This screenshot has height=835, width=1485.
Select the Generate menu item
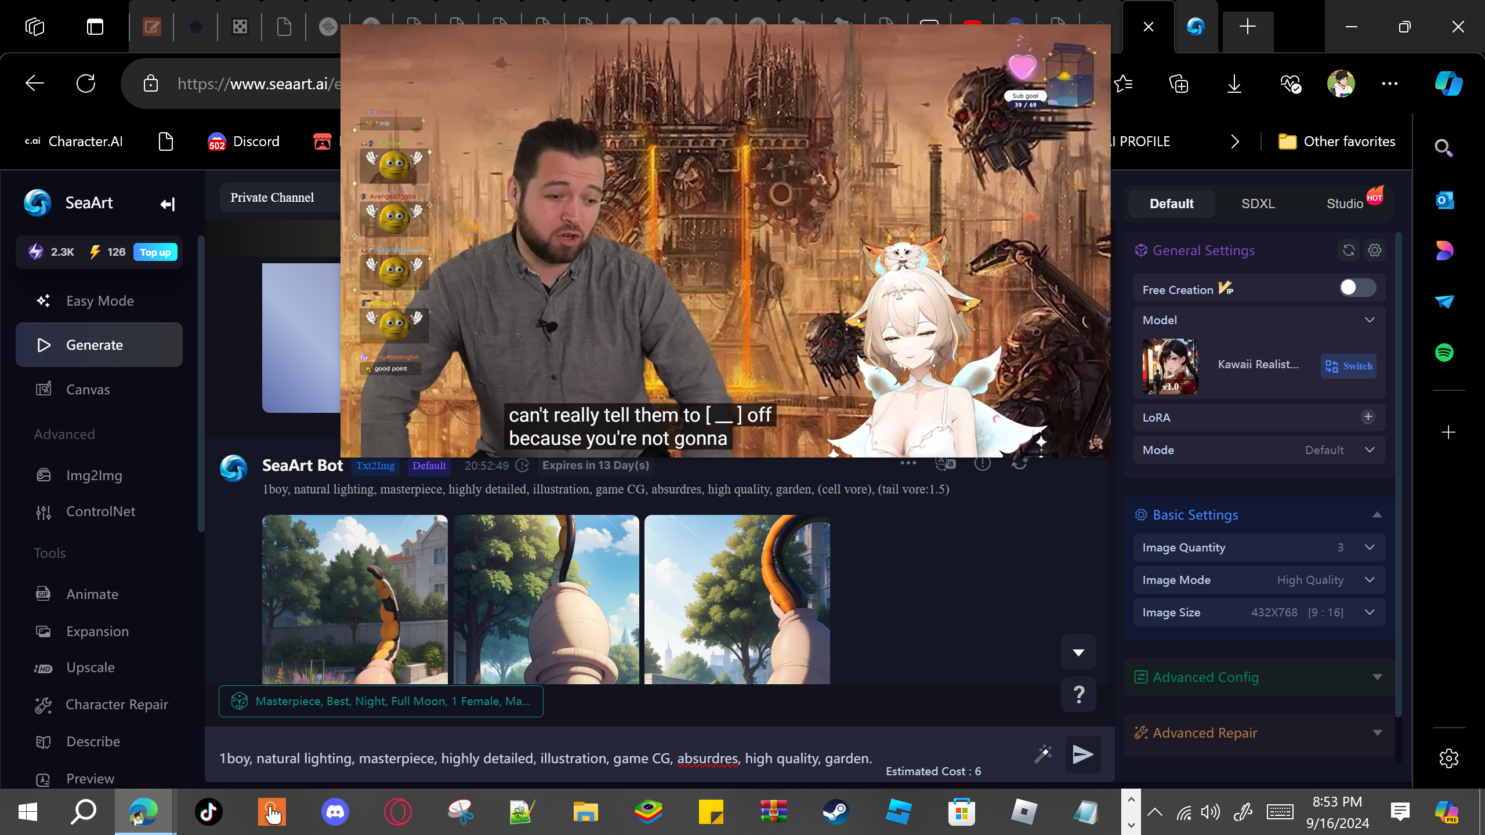pos(99,345)
